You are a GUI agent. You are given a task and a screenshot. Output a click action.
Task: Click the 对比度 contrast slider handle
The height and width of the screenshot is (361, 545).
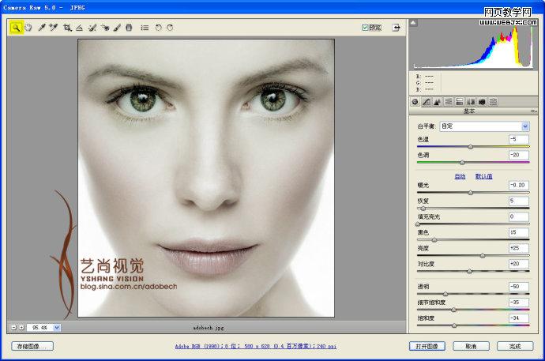[470, 272]
